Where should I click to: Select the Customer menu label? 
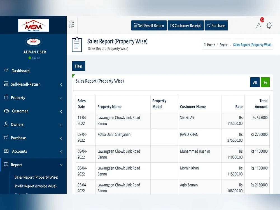[20, 111]
